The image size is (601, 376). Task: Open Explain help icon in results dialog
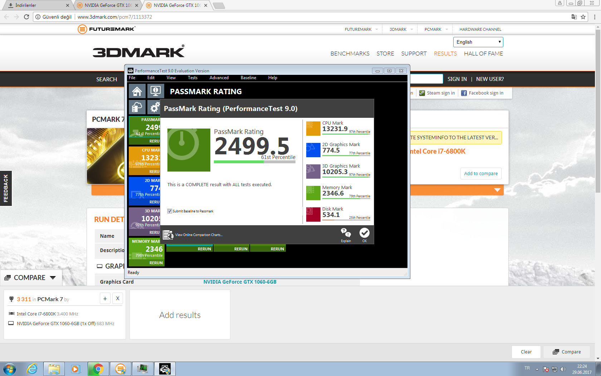[346, 235]
